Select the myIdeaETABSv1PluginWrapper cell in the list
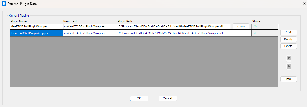The width and height of the screenshot is (307, 107). pyautogui.click(x=90, y=33)
